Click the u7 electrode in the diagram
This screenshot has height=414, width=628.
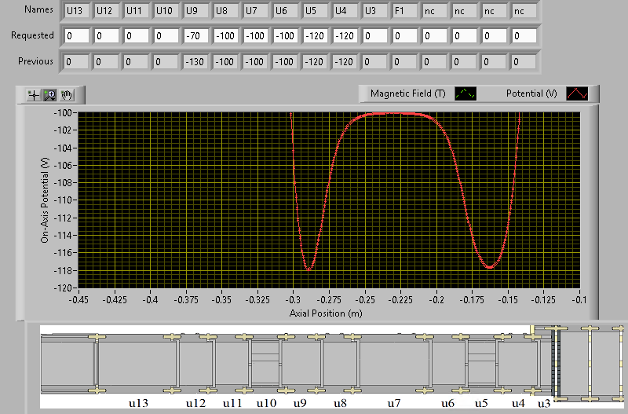[394, 365]
